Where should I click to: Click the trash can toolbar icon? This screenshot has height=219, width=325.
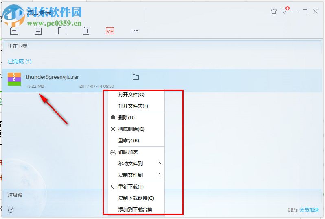86,31
